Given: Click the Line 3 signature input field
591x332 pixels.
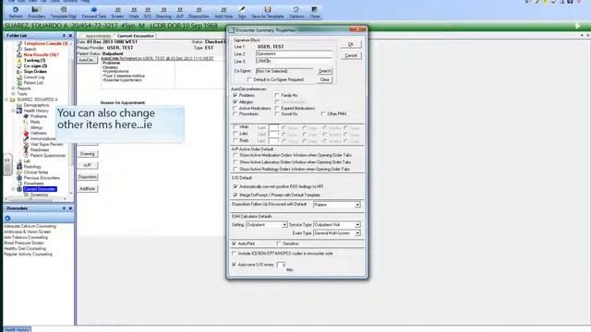Looking at the screenshot, I should coord(294,61).
